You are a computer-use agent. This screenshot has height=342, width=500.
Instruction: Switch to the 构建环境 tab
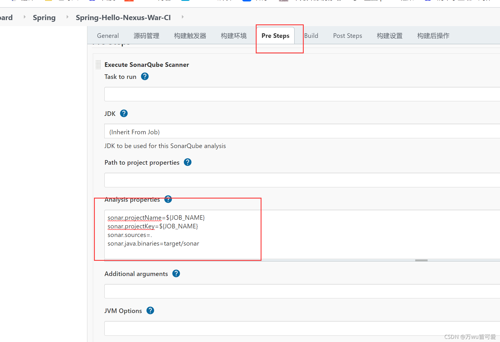pyautogui.click(x=234, y=36)
